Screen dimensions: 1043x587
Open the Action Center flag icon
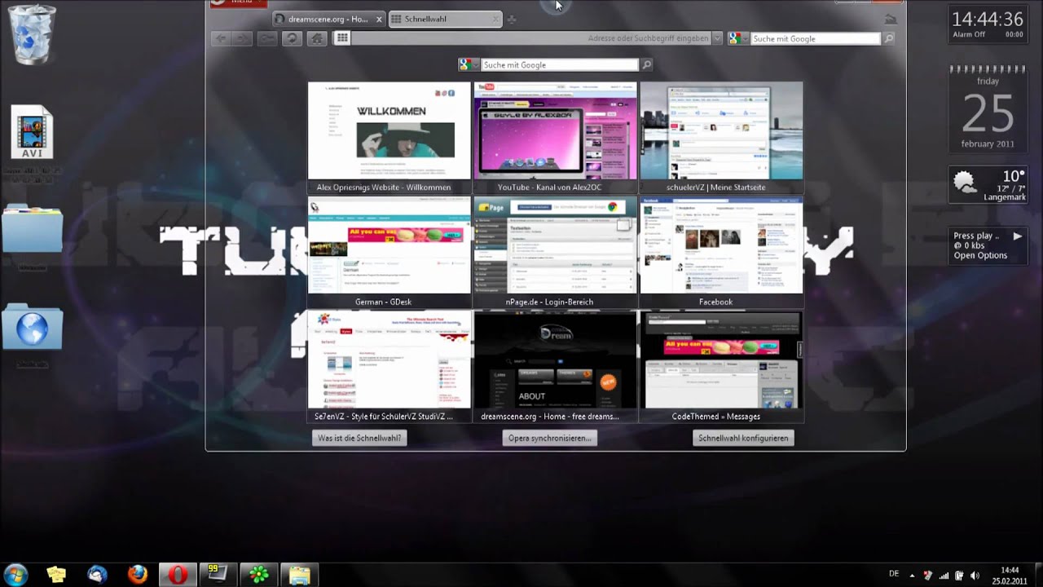coord(927,576)
